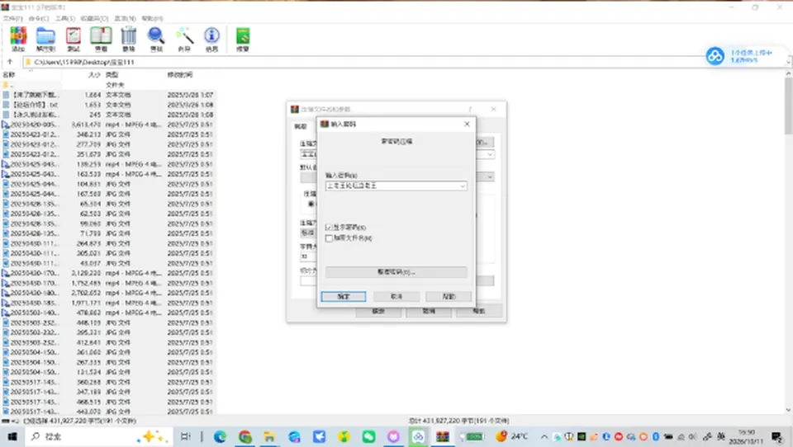Click the mp4 file icon of the 3,613,470 row
Screen dimensions: 793x447
[x=6, y=125]
